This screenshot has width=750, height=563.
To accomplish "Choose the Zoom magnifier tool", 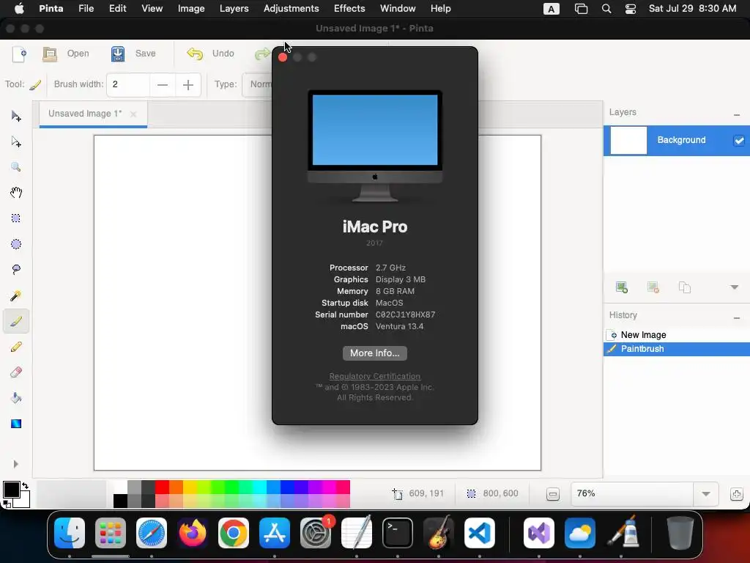I will 16,167.
